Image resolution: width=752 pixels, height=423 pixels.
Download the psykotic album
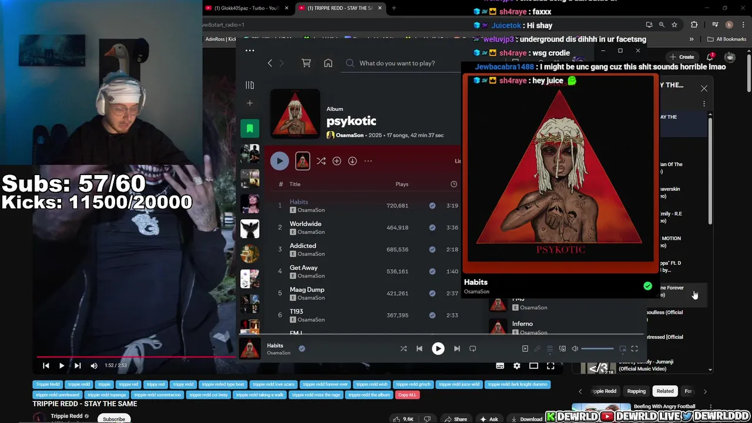(352, 161)
